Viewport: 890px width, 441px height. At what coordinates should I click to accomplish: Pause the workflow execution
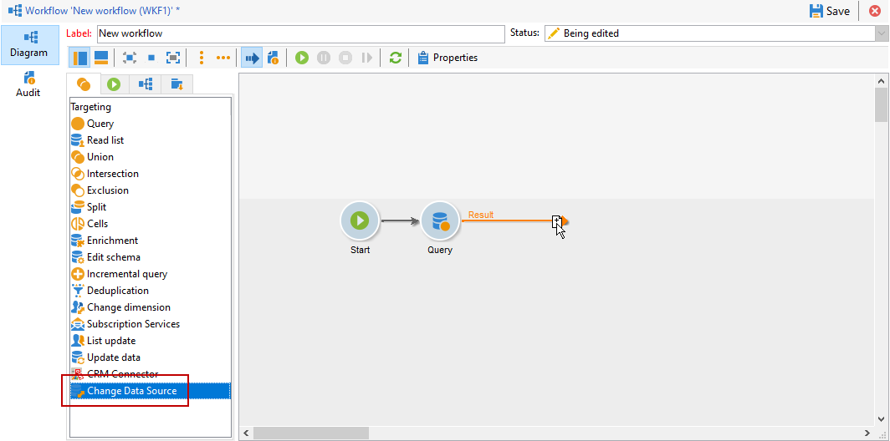[324, 58]
